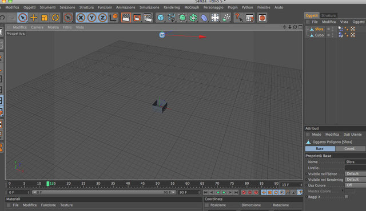The height and width of the screenshot is (211, 366).
Task: Select the Cubo object in list
Action: [319, 35]
